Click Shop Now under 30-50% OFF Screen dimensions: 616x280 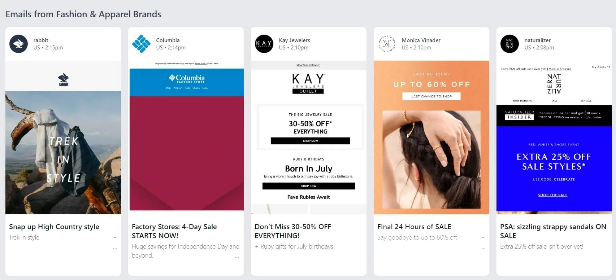click(x=311, y=141)
